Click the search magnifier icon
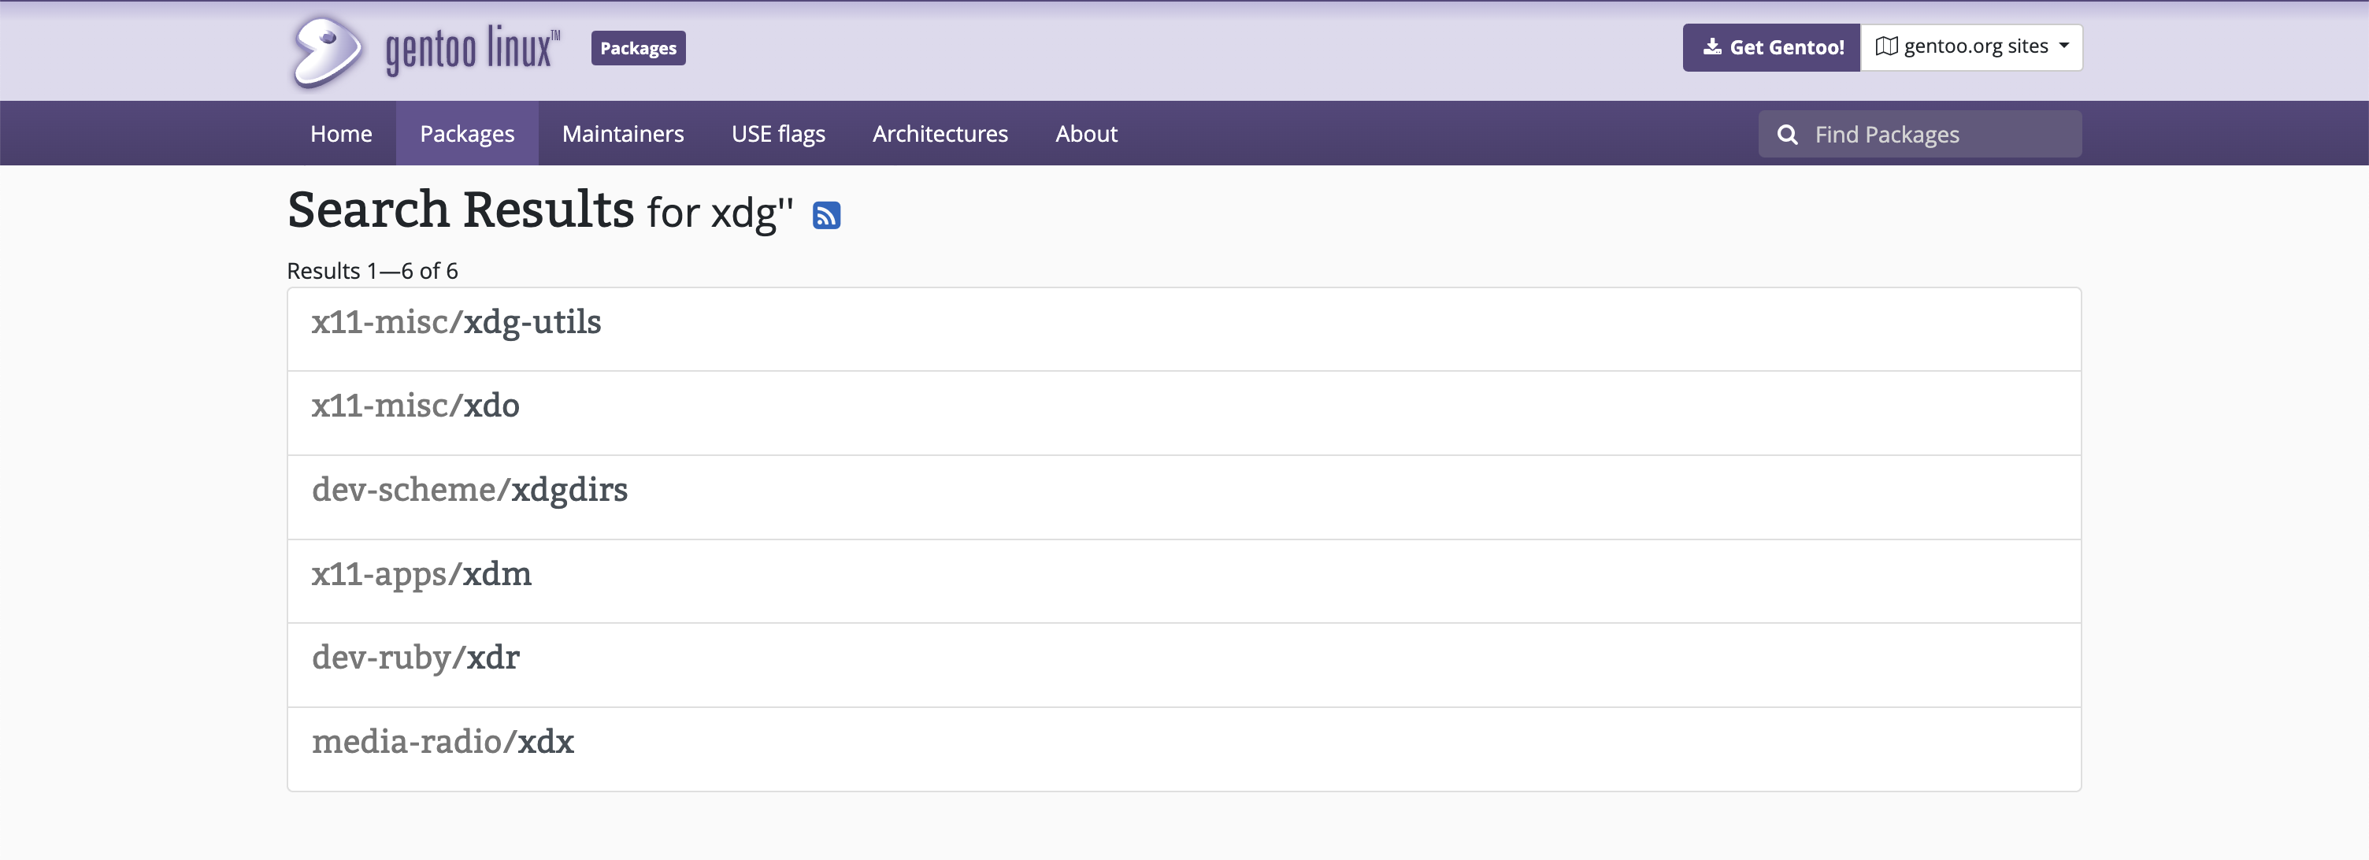2369x860 pixels. [1787, 133]
